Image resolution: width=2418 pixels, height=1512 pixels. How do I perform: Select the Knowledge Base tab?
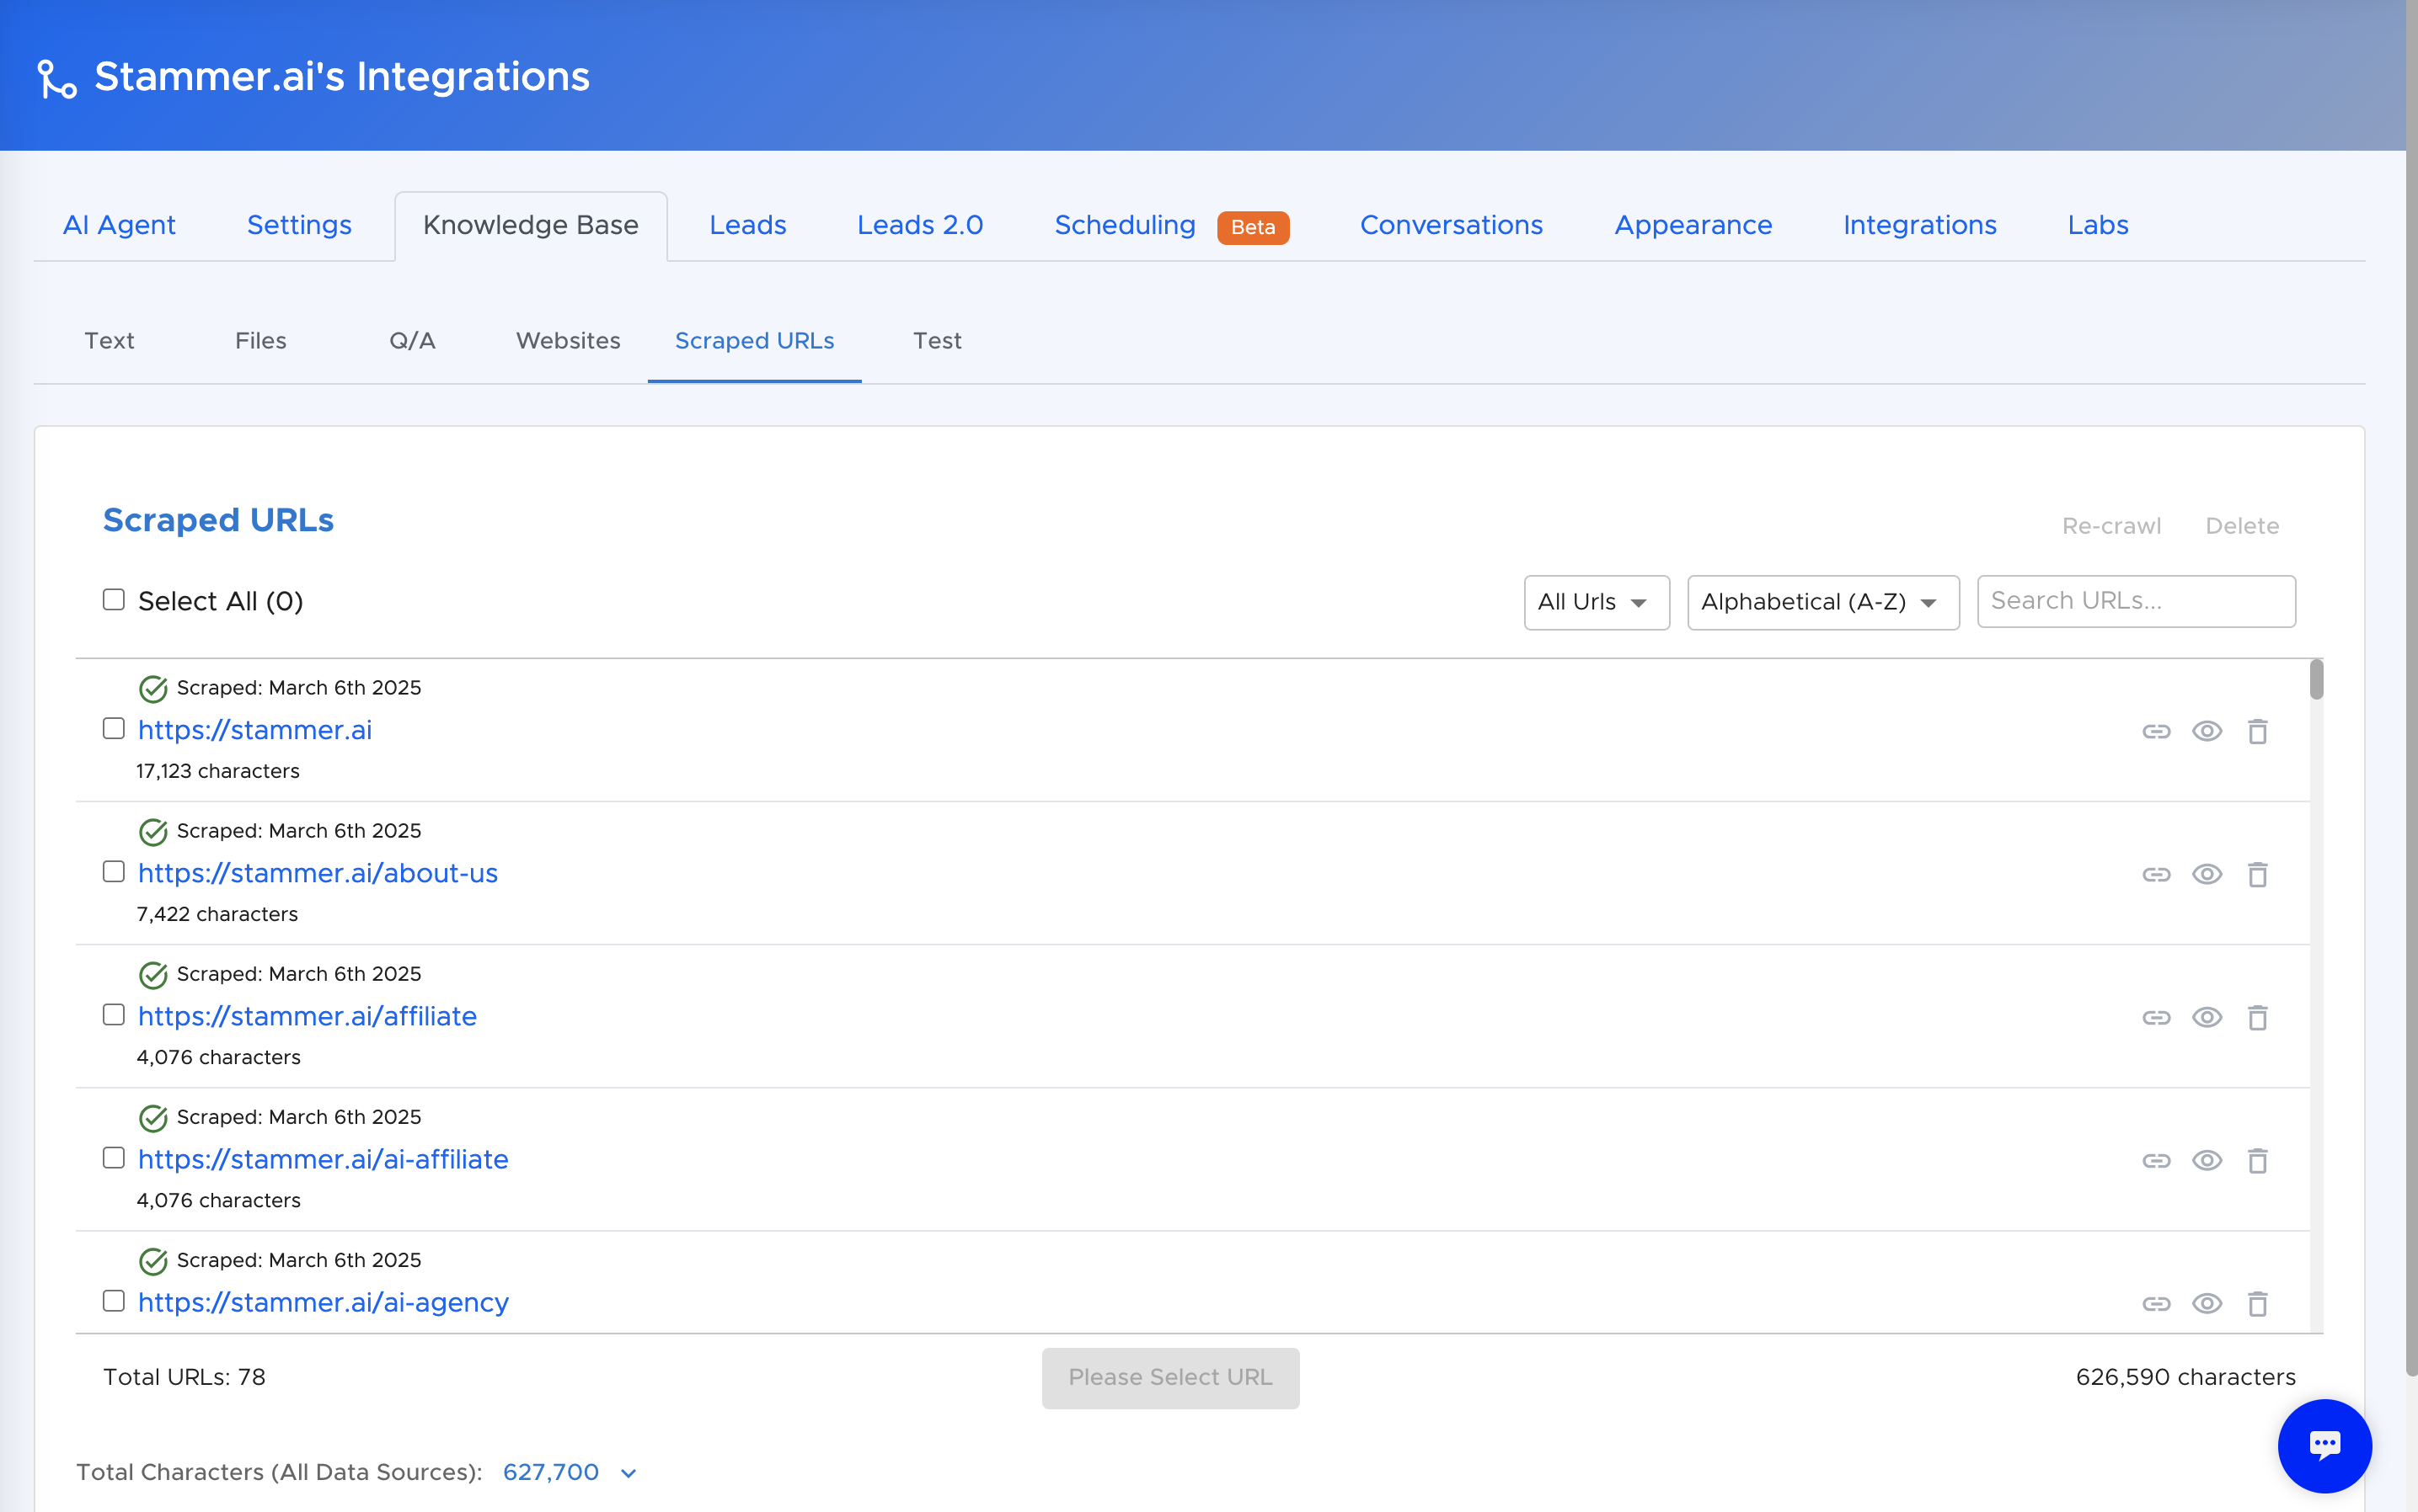click(531, 226)
